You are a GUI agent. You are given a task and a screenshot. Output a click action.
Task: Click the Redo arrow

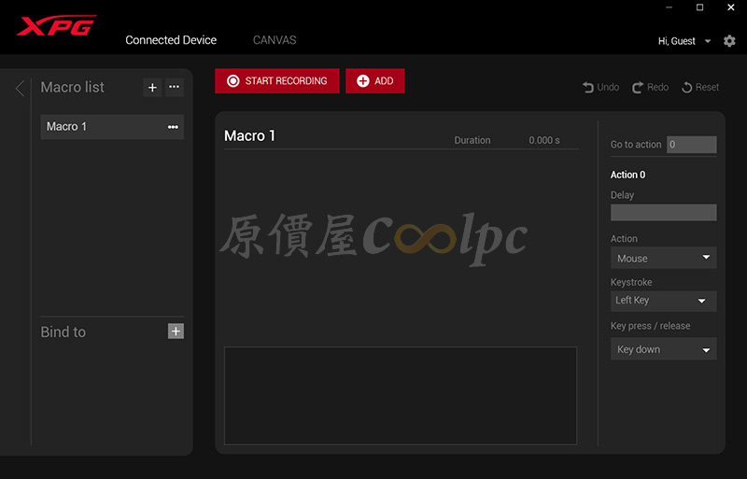[x=650, y=87]
